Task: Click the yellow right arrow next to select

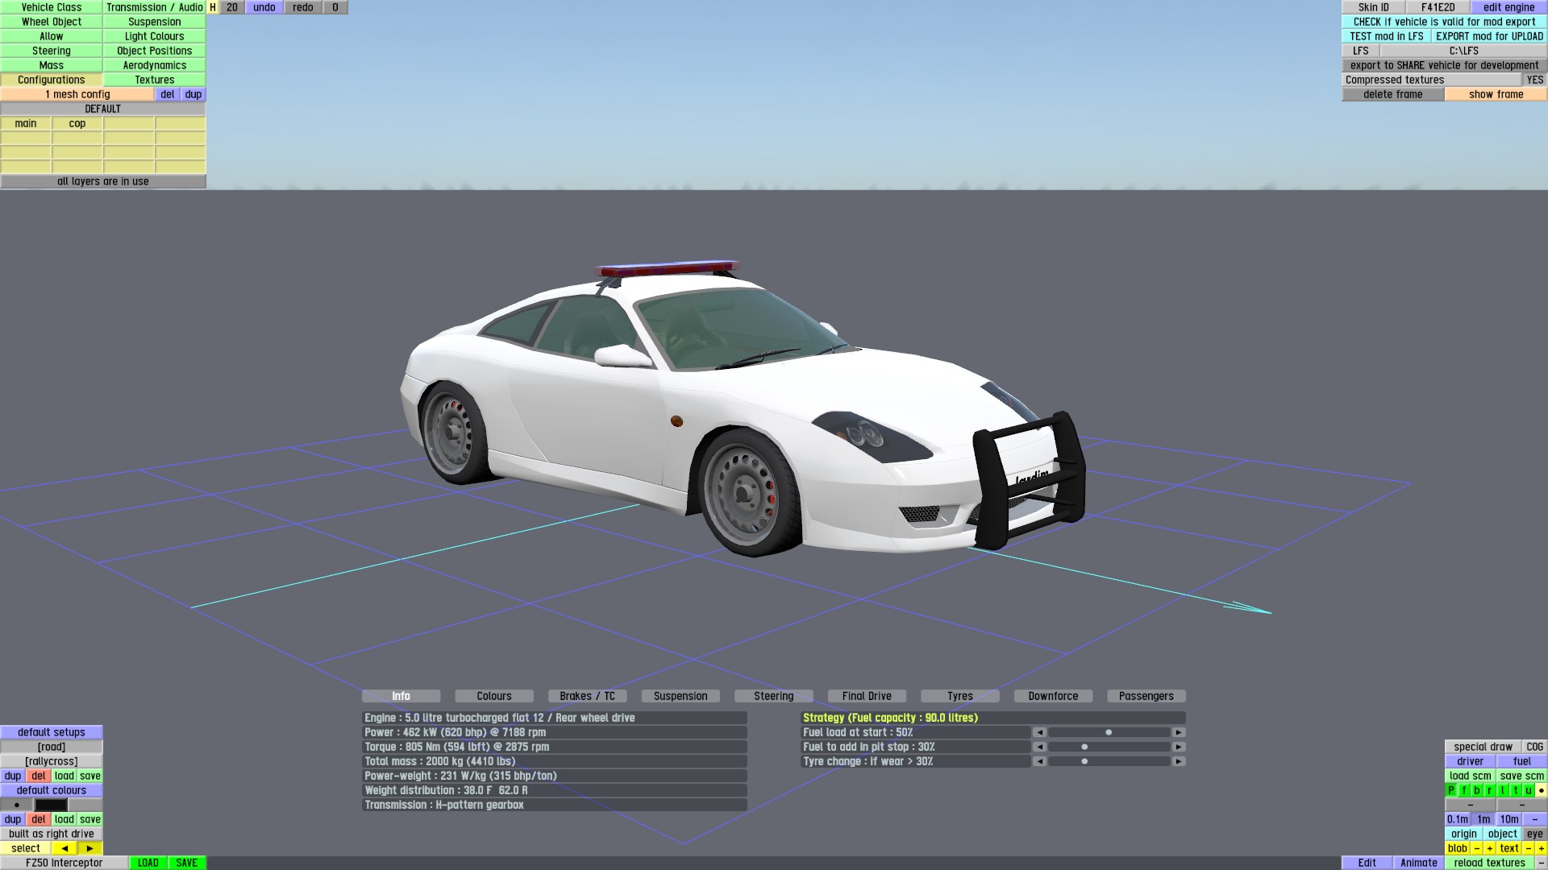Action: (89, 848)
